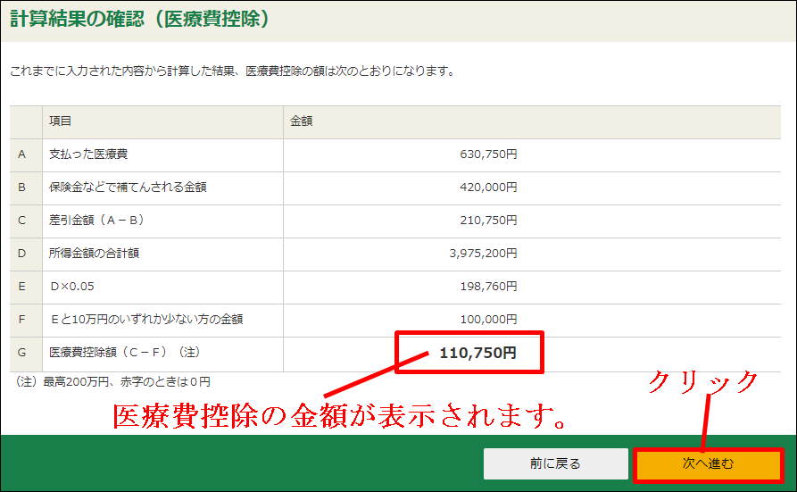The height and width of the screenshot is (492, 797).
Task: Click the note 最高200万円、赤字のときは0円
Action: [112, 381]
